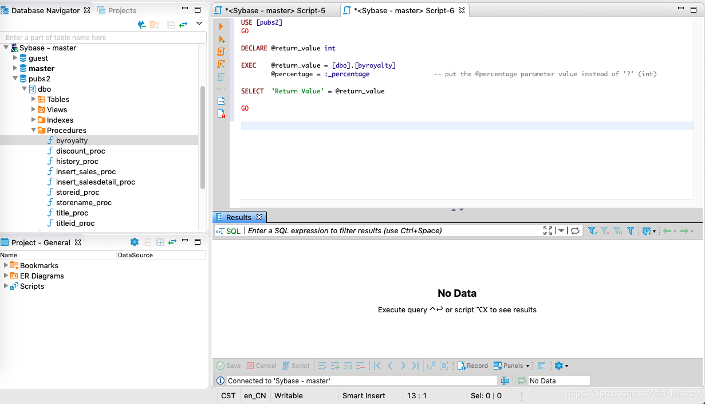
Task: Select the Project - General tab
Action: [x=41, y=242]
